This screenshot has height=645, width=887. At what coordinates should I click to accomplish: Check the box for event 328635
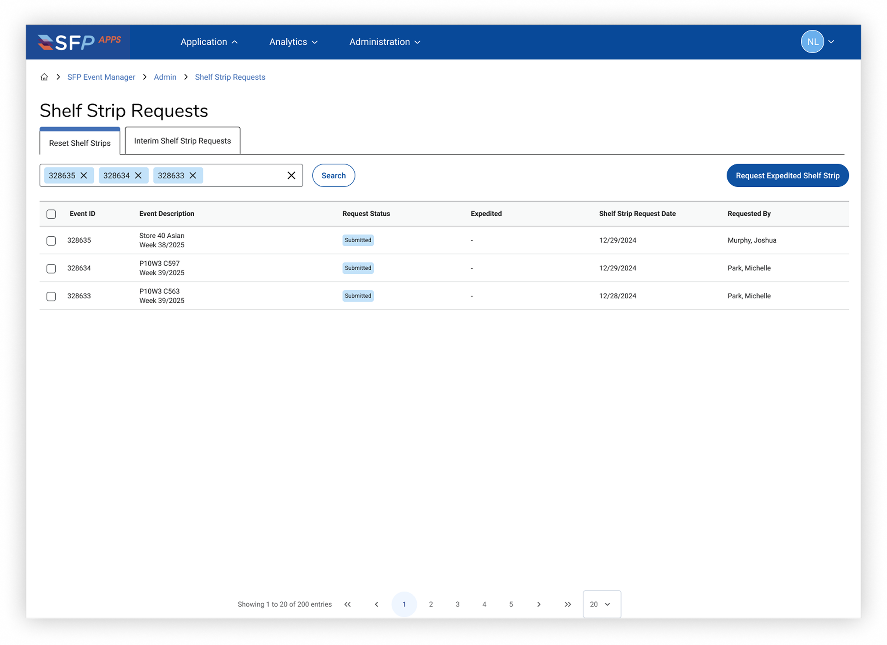click(51, 241)
